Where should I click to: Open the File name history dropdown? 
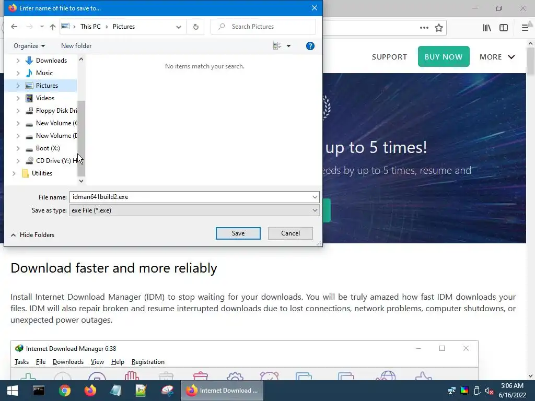315,197
